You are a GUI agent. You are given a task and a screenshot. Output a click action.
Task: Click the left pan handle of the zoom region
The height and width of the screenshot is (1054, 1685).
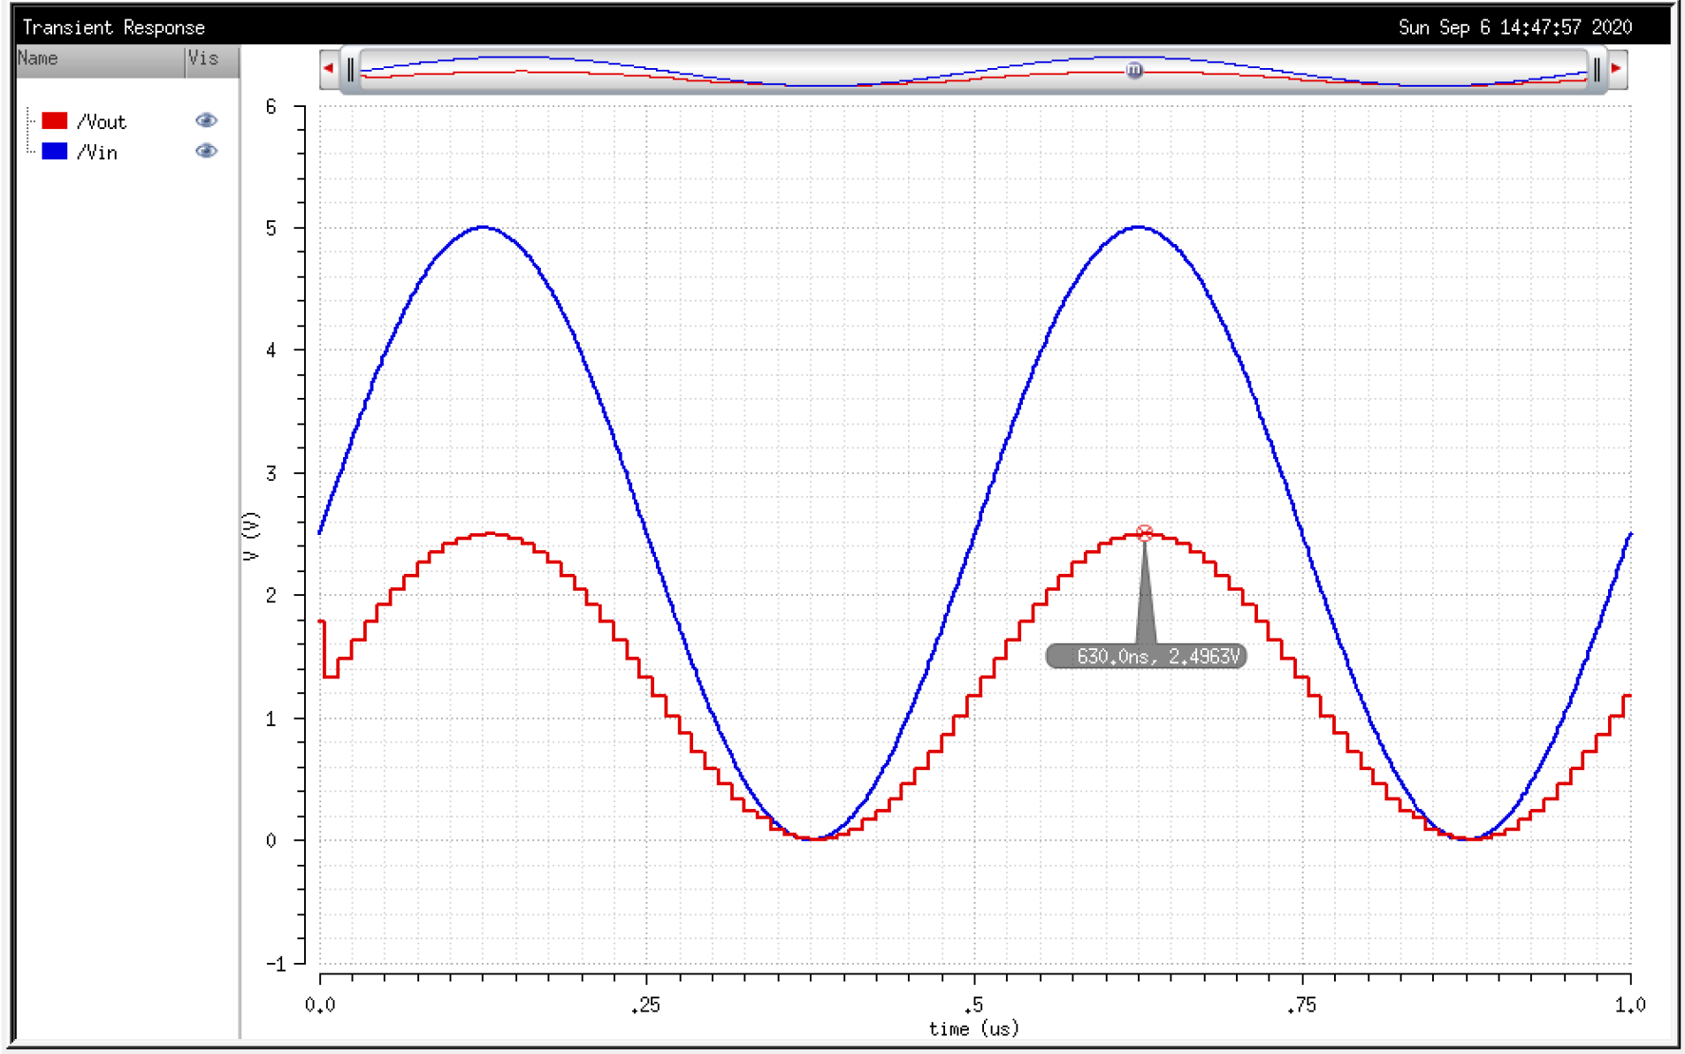[351, 69]
